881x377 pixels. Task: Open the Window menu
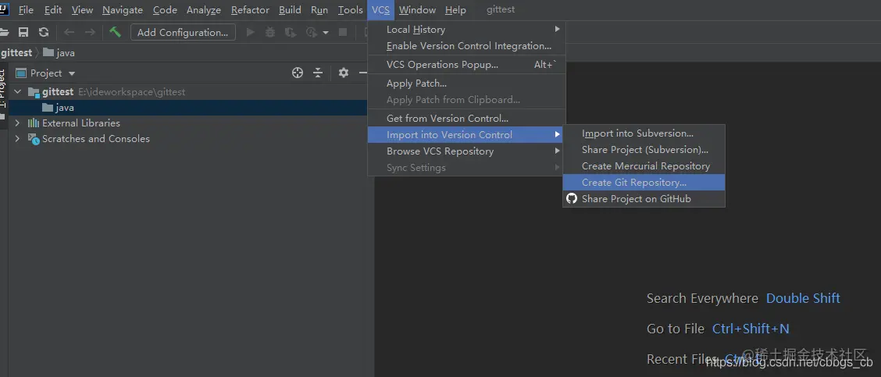[418, 9]
